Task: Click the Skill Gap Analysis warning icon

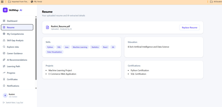Action: pyautogui.click(x=4, y=40)
